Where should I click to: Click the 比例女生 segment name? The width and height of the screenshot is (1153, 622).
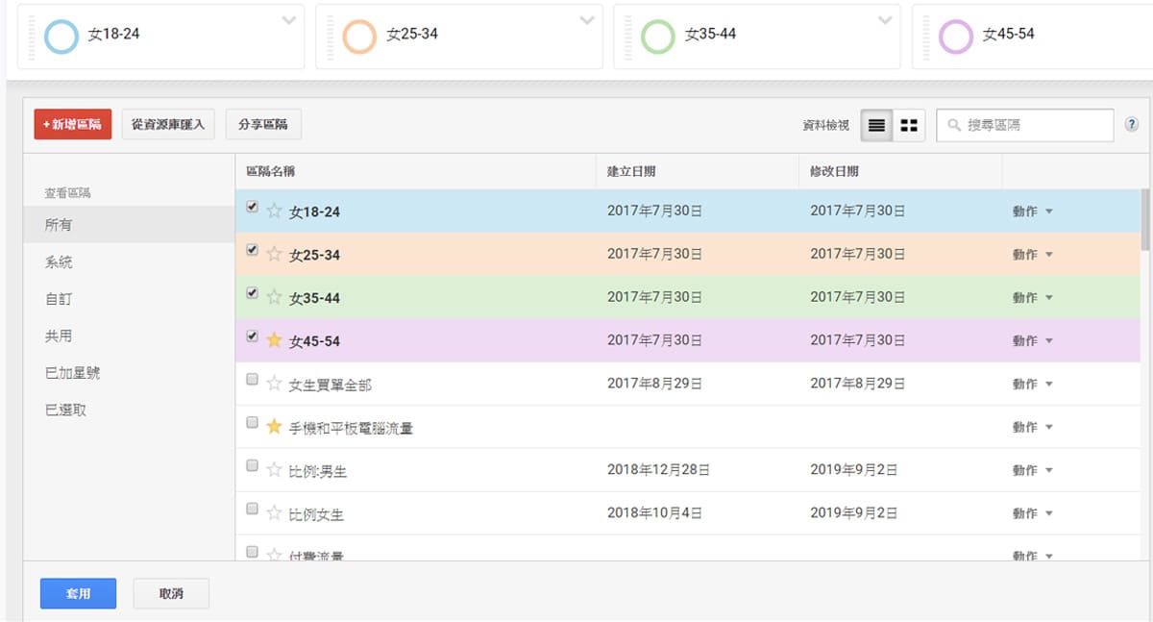tap(316, 514)
